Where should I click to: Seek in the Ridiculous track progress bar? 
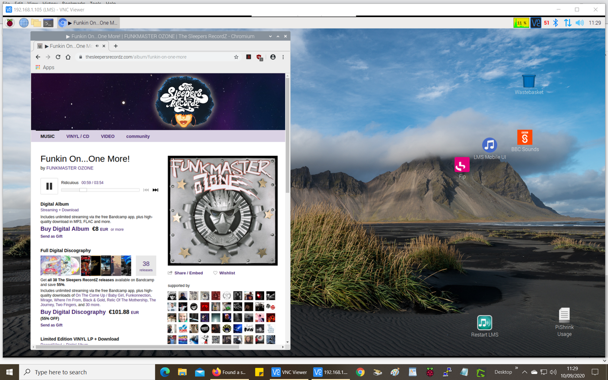(100, 190)
